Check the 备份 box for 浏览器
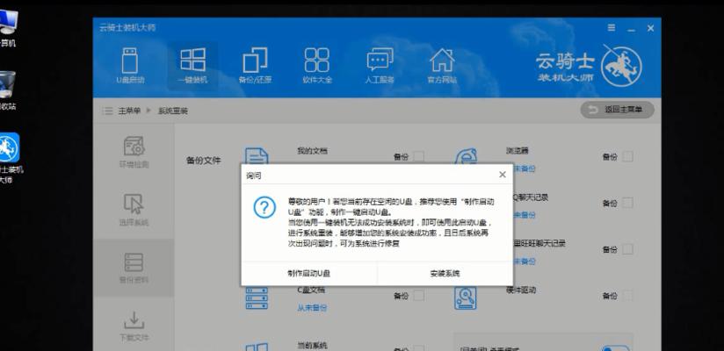Screen dimensions: 724x351 coord(627,156)
